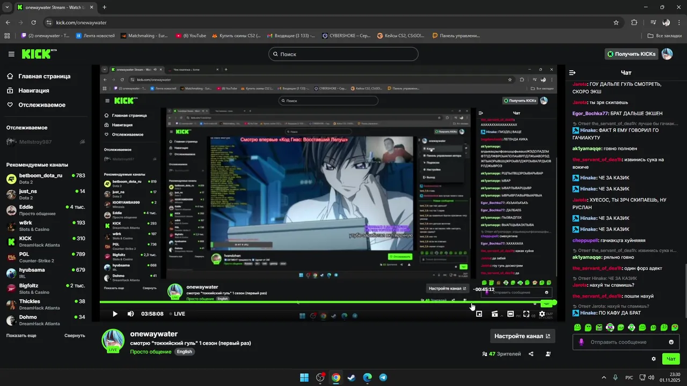Click the KICK logo

pos(39,54)
